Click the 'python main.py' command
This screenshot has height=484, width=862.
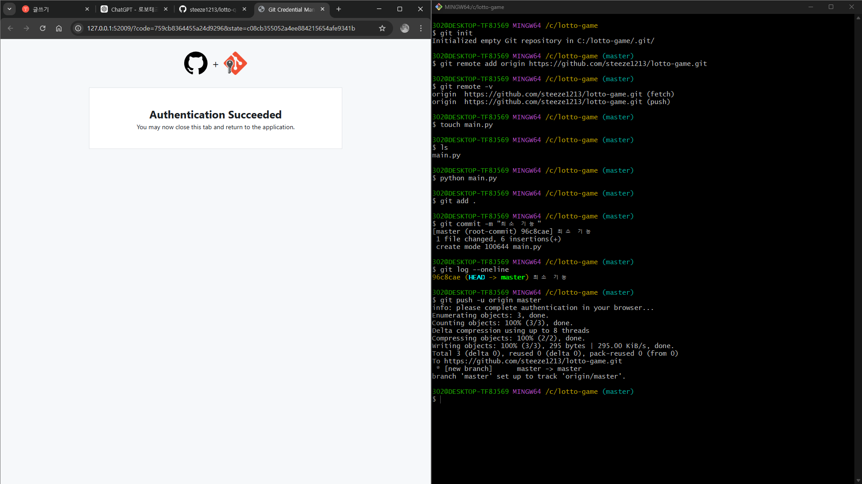464,178
